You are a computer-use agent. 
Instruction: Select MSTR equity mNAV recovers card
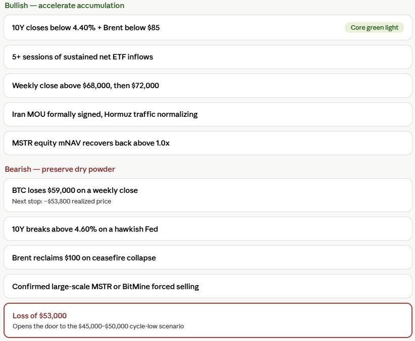pos(208,143)
